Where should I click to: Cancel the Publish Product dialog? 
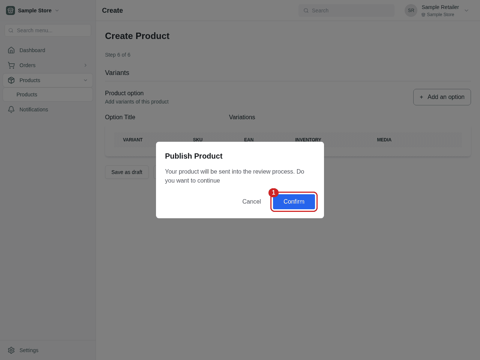251,202
